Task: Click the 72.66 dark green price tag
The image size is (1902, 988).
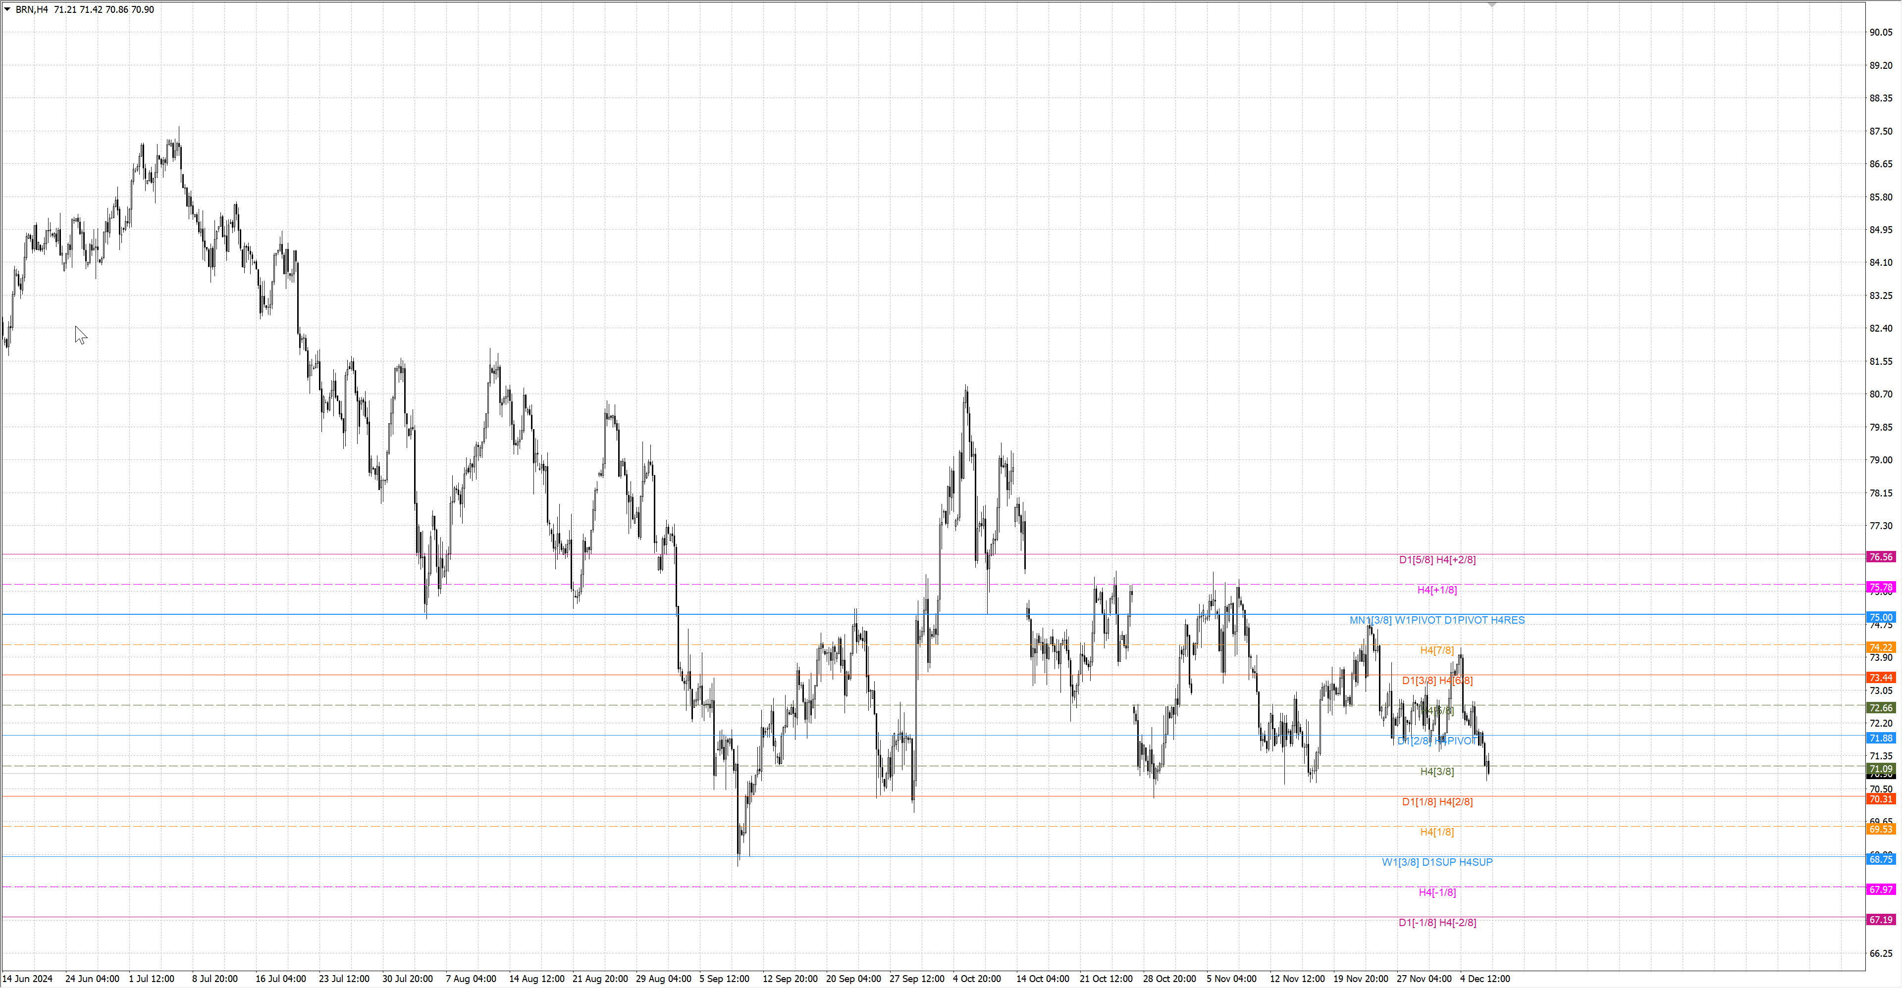Action: (1881, 708)
